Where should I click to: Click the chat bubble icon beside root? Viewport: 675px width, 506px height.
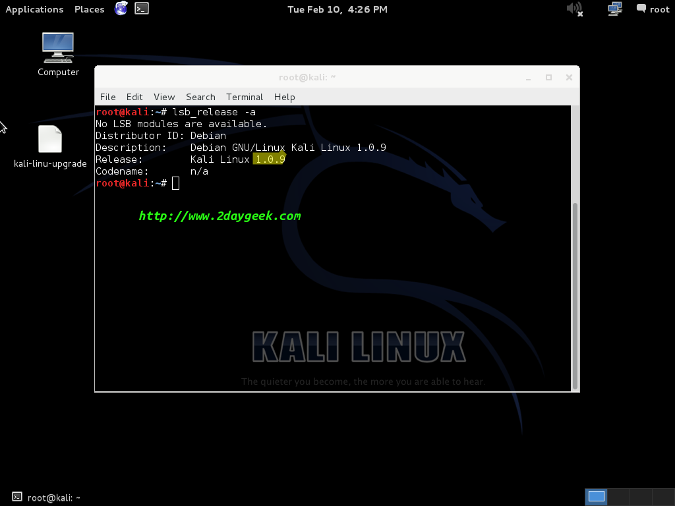click(x=641, y=9)
